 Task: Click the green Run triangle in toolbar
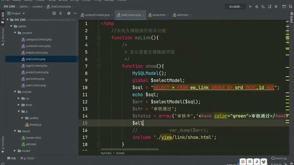pyautogui.click(x=250, y=6)
